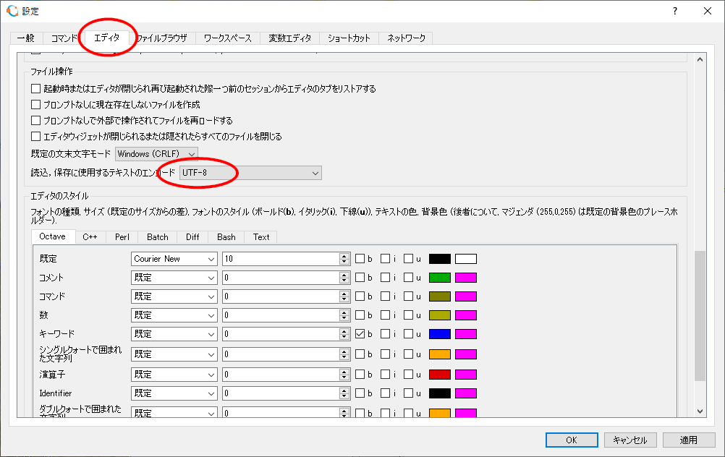Screen dimensions: 725x457
Task: Expand the Courier New font dropdown
Action: (174, 259)
